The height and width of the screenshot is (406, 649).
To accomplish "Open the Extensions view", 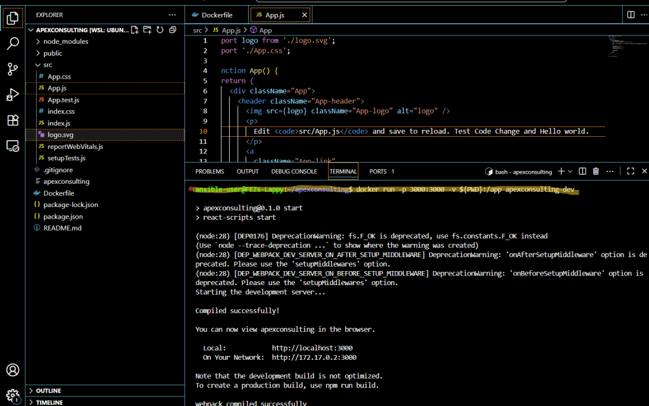I will 13,120.
